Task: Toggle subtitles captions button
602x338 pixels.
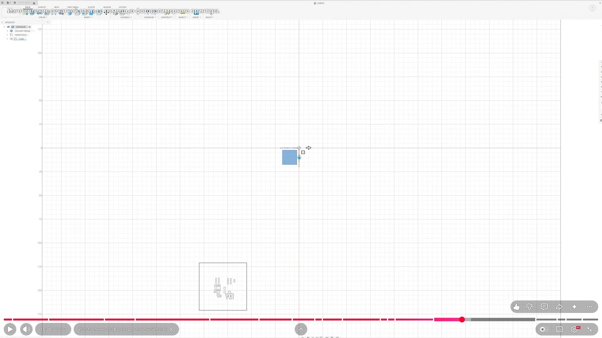Action: [559, 329]
